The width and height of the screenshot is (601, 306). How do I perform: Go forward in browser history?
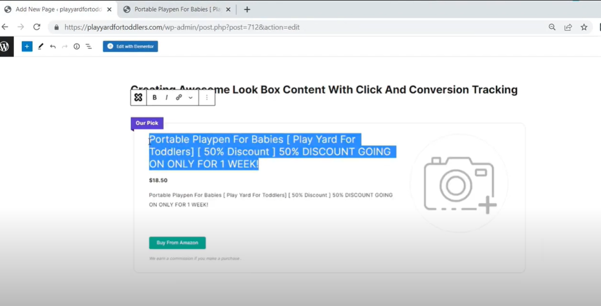21,27
